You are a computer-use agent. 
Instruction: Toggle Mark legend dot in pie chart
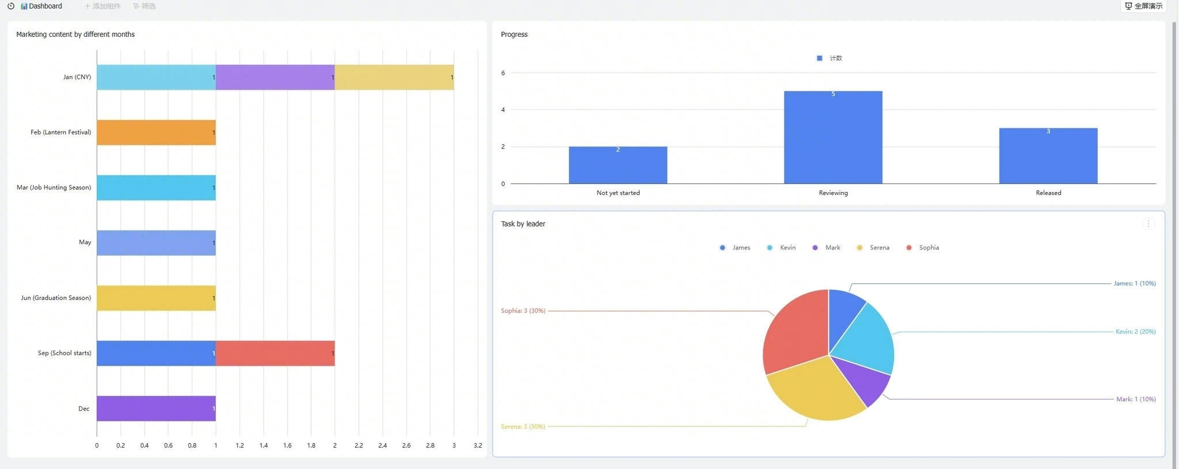pos(815,248)
